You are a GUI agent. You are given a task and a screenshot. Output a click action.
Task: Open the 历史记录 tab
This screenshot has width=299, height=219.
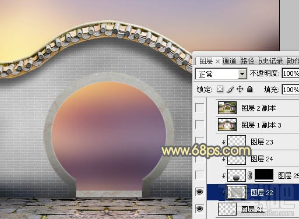point(271,61)
